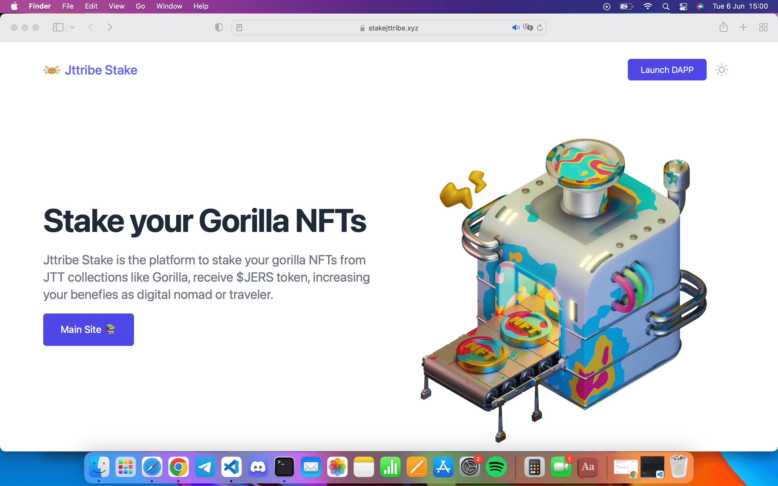Open Safari from the Dock
778x486 pixels.
[x=152, y=467]
